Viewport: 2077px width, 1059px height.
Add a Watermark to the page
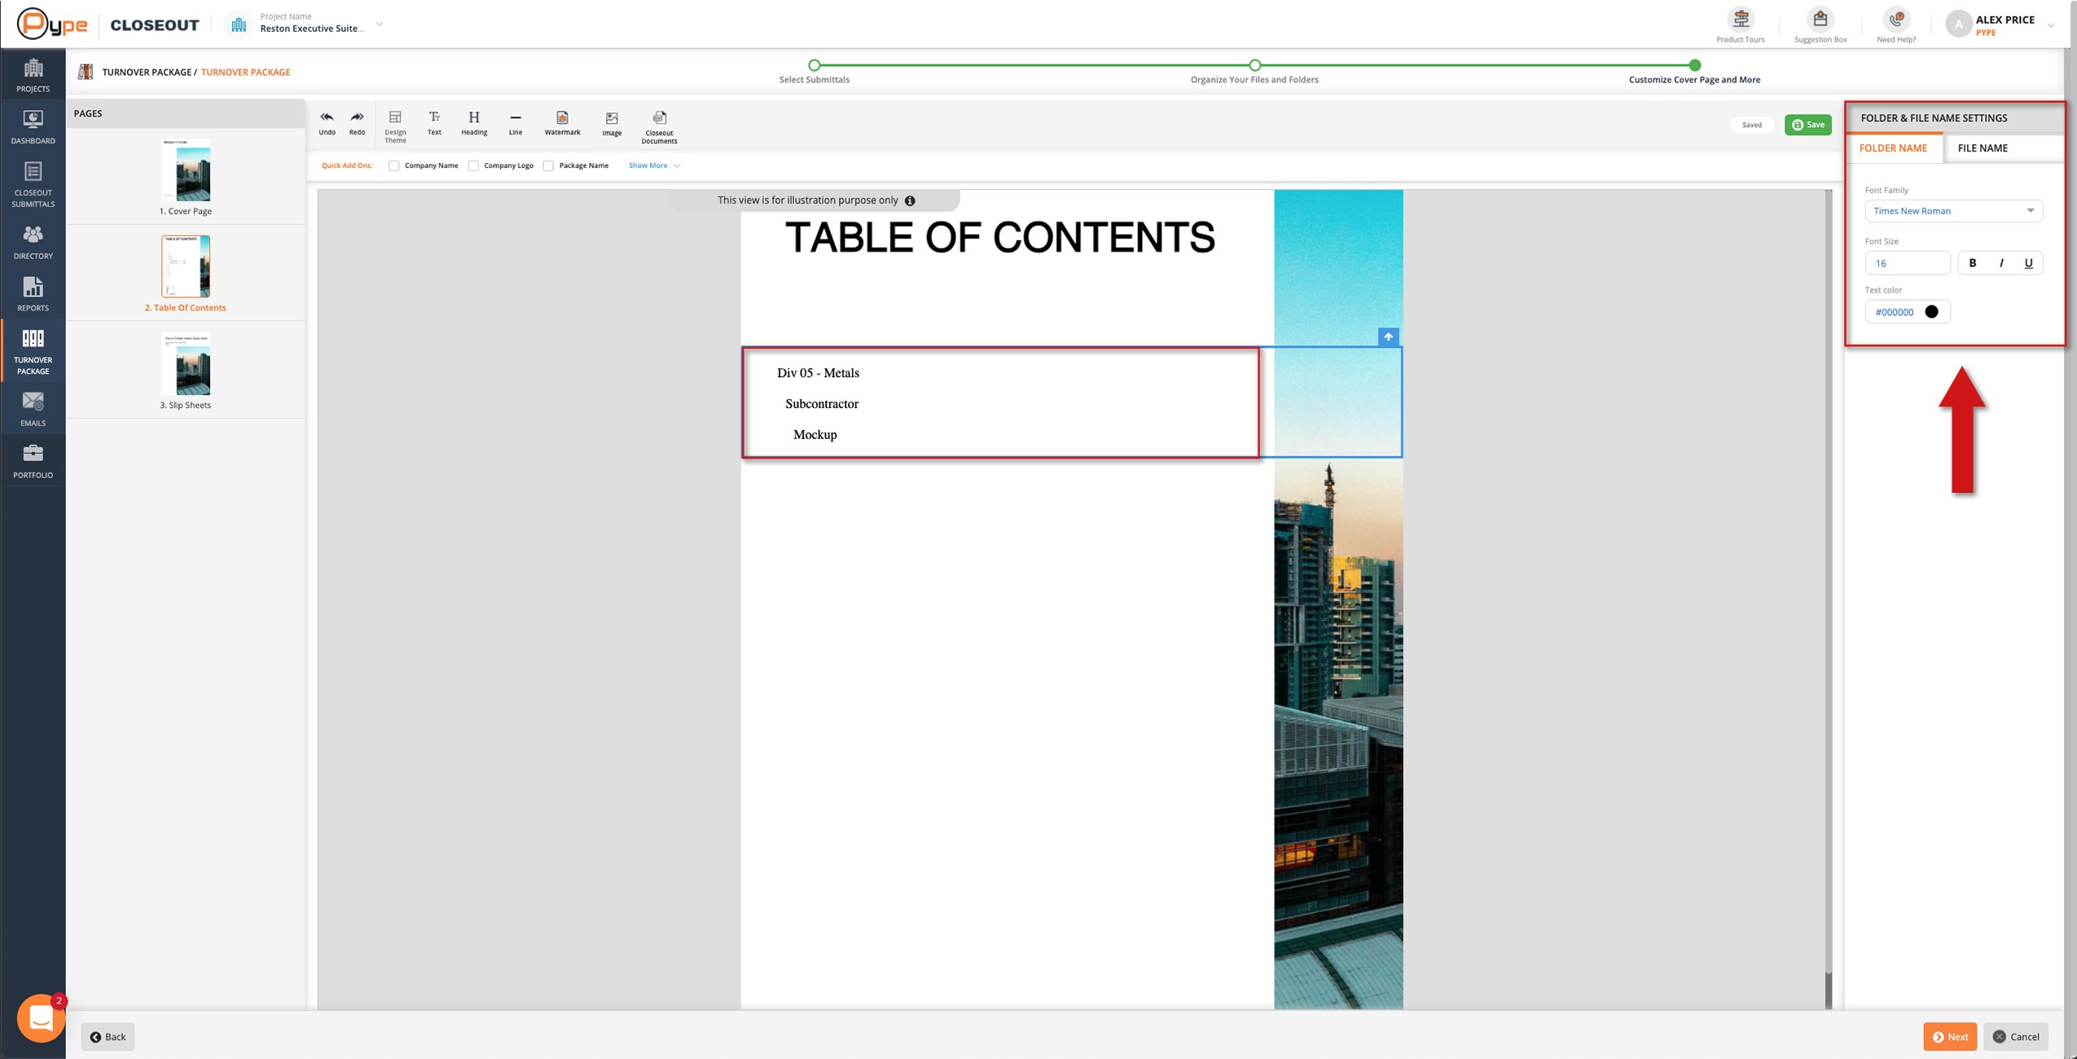562,122
